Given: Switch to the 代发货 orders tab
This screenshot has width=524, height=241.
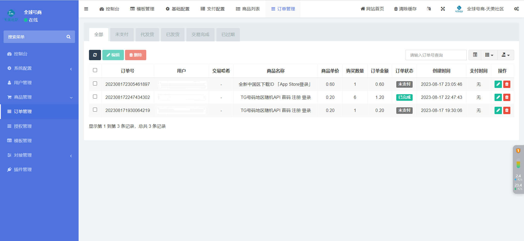Looking at the screenshot, I should [x=147, y=35].
